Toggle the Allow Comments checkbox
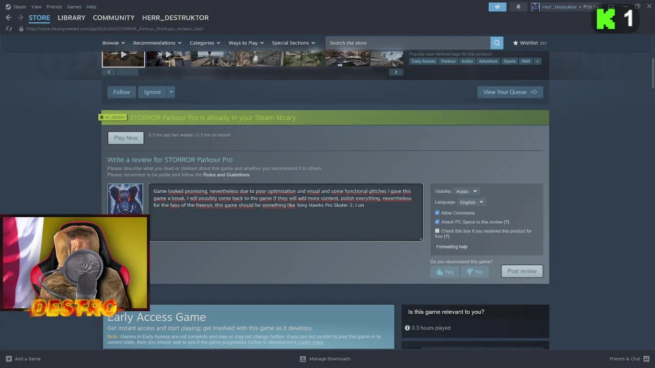The width and height of the screenshot is (655, 368). [437, 213]
